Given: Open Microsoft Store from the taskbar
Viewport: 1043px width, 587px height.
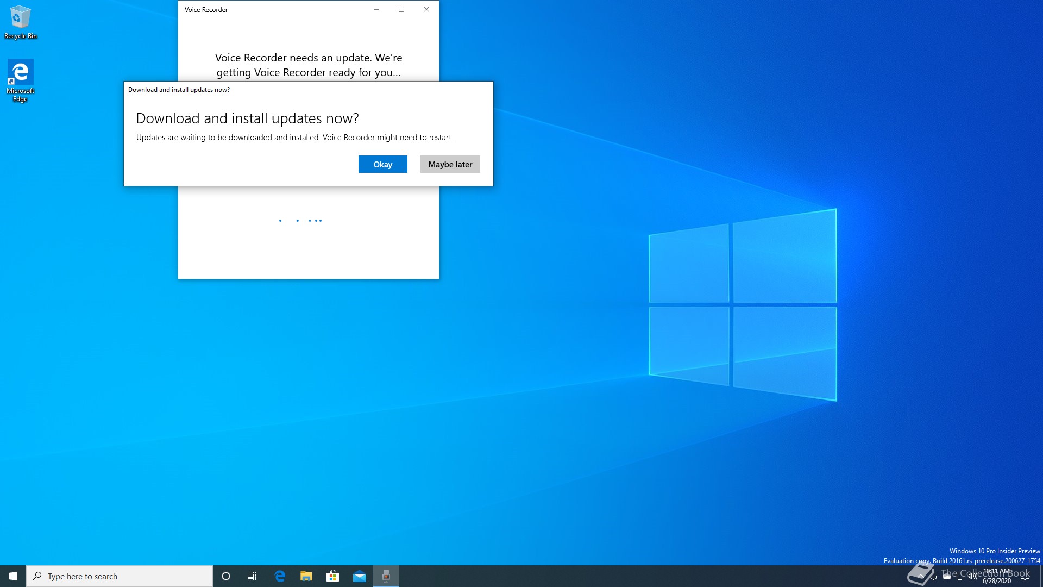Looking at the screenshot, I should click(332, 576).
